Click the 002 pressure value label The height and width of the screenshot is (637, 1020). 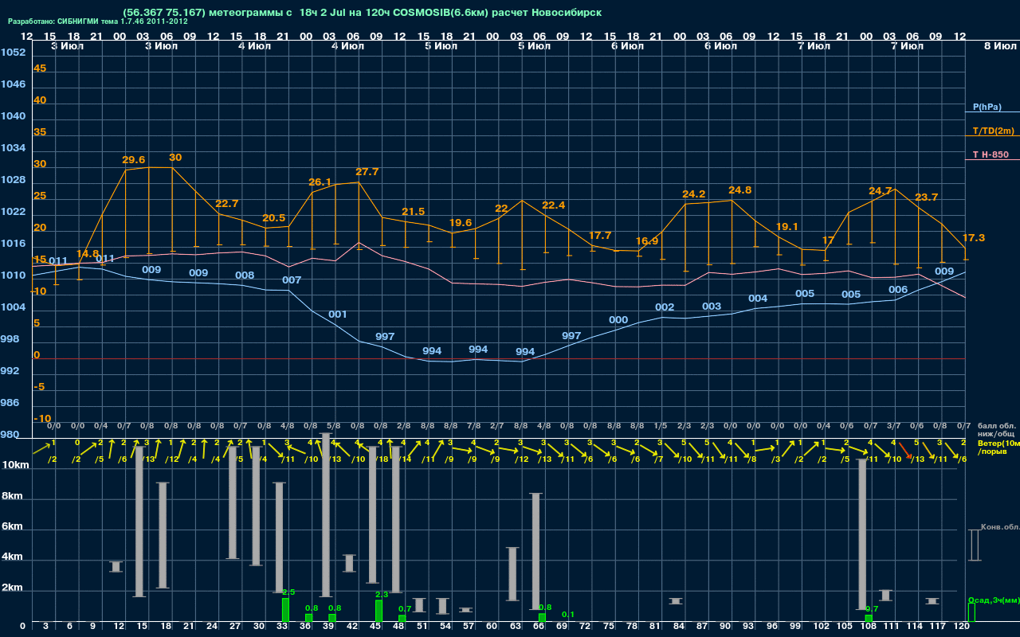click(x=665, y=307)
